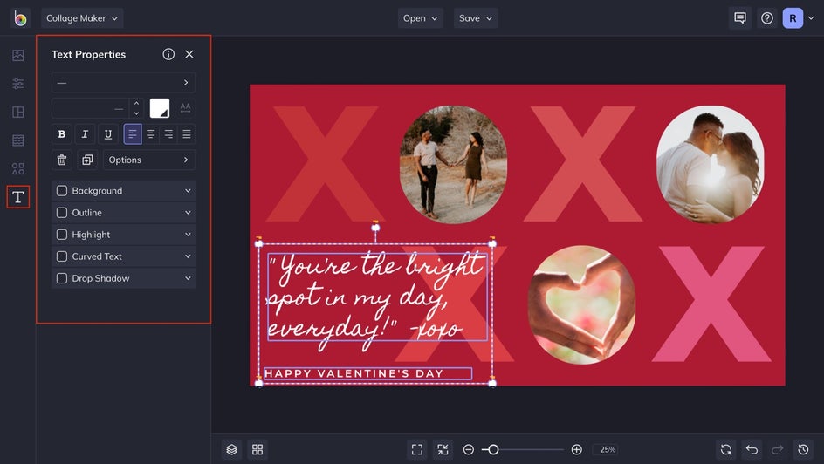Redo the last action
The width and height of the screenshot is (824, 464).
point(777,449)
